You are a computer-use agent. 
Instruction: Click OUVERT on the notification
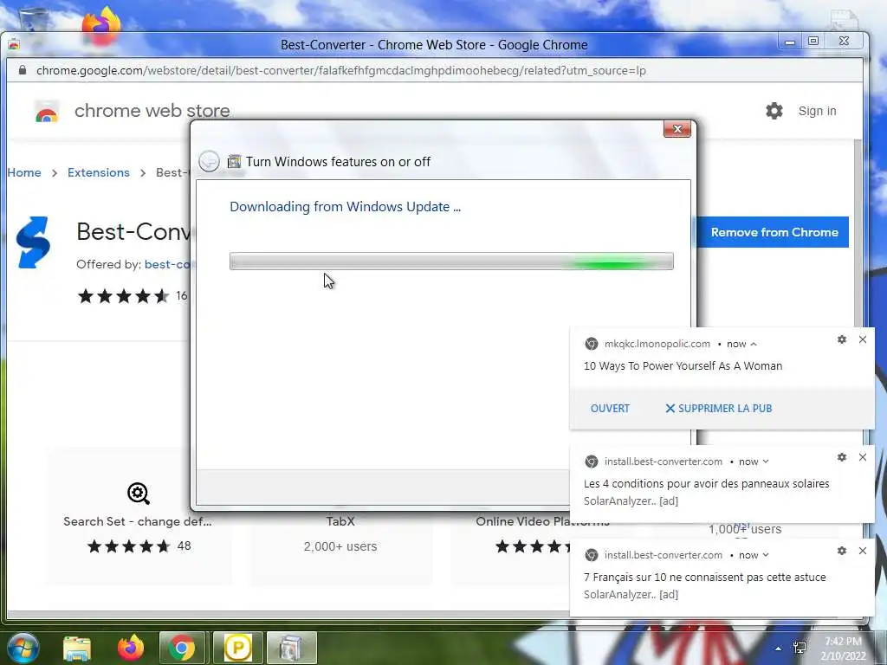click(610, 409)
